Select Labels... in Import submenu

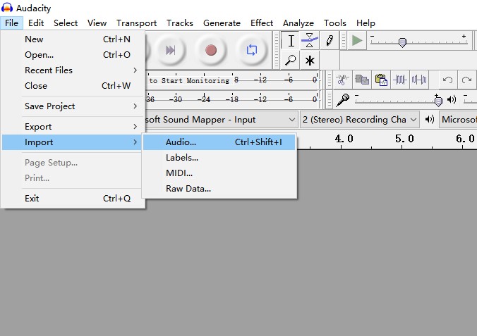[219, 158]
